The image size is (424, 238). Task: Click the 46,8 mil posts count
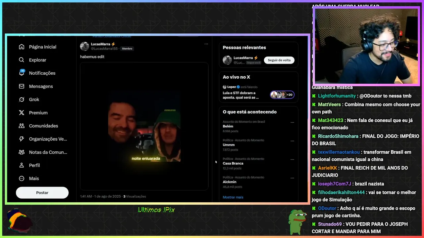point(233,187)
